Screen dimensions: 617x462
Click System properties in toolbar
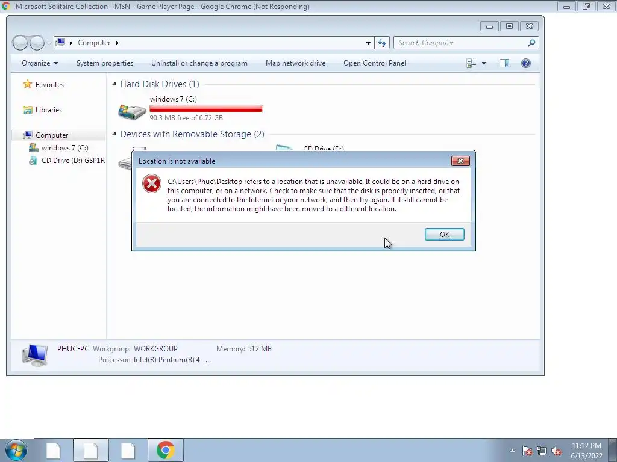[105, 63]
